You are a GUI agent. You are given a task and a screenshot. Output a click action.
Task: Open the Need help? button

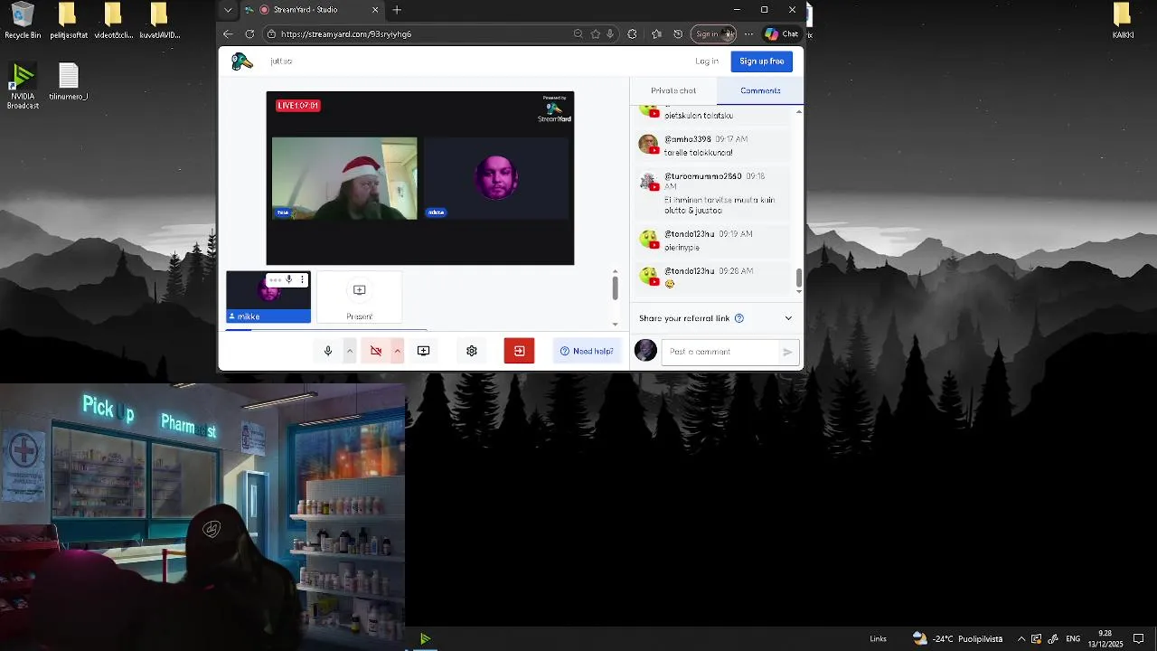(x=587, y=351)
